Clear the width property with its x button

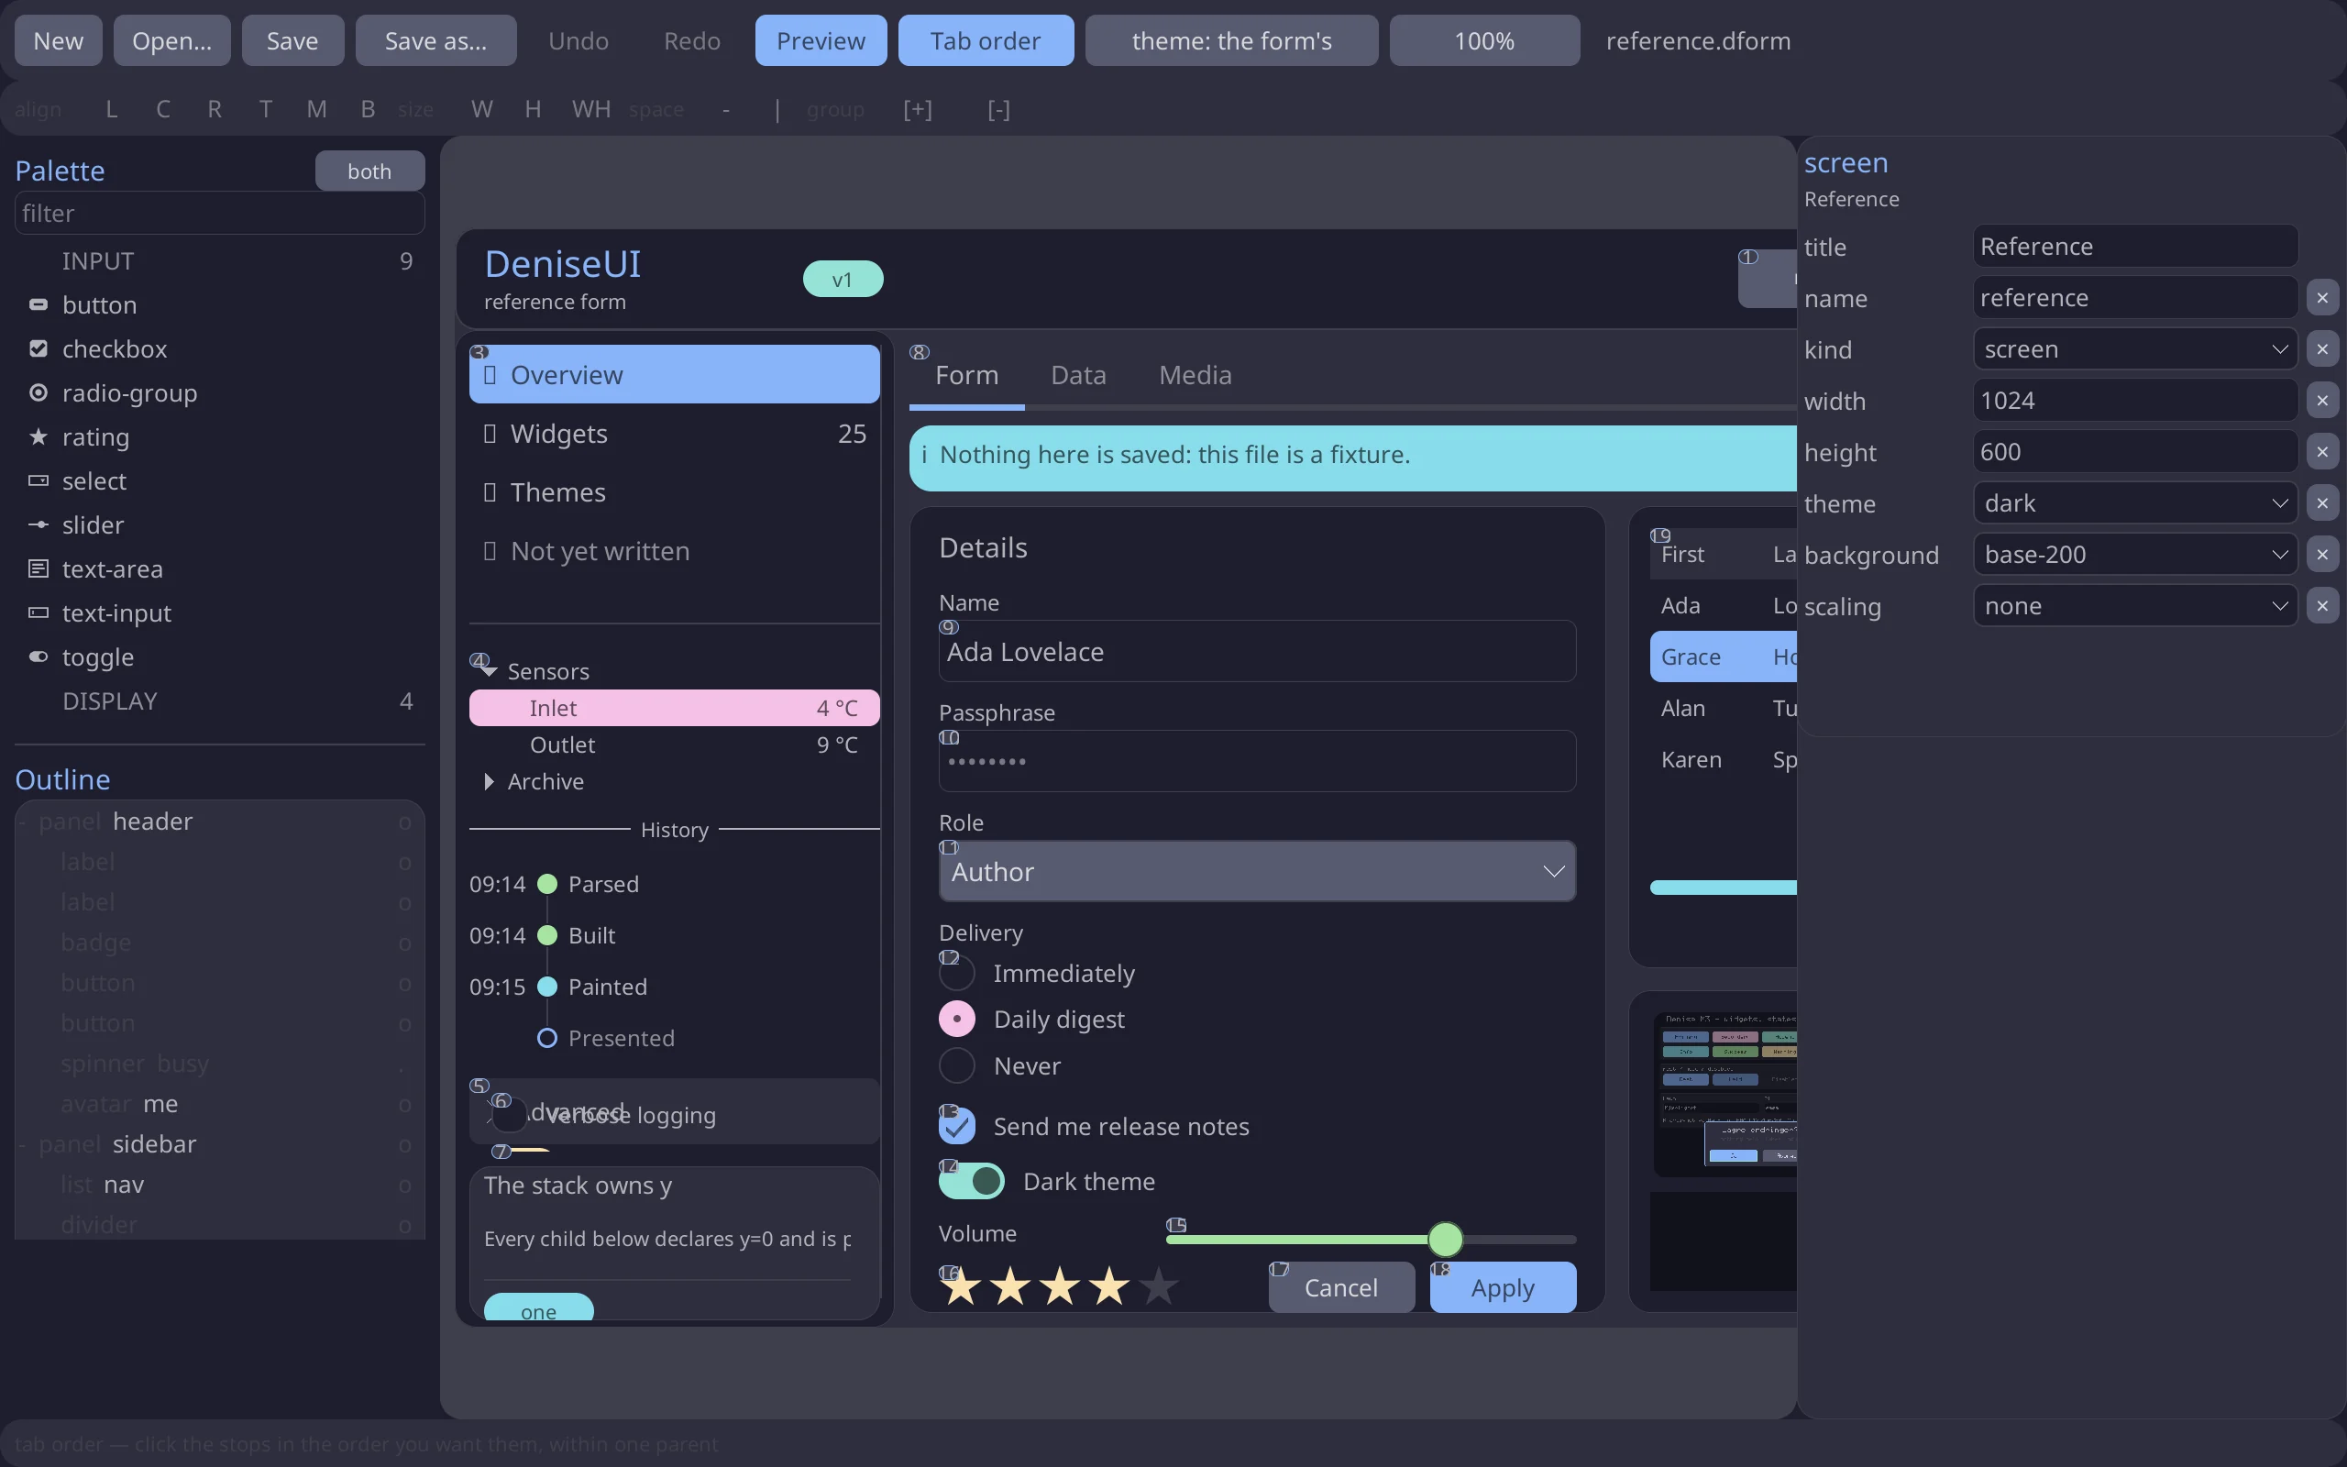pyautogui.click(x=2321, y=401)
